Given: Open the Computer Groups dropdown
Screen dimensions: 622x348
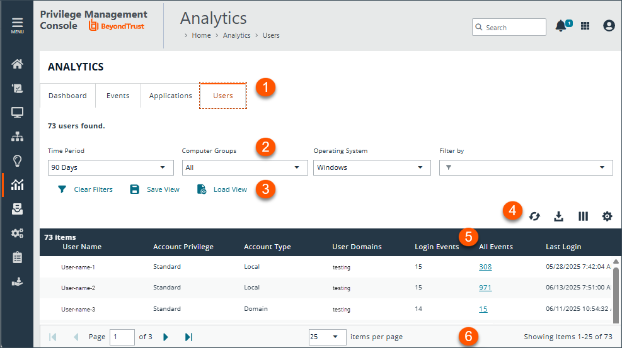Looking at the screenshot, I should 245,167.
